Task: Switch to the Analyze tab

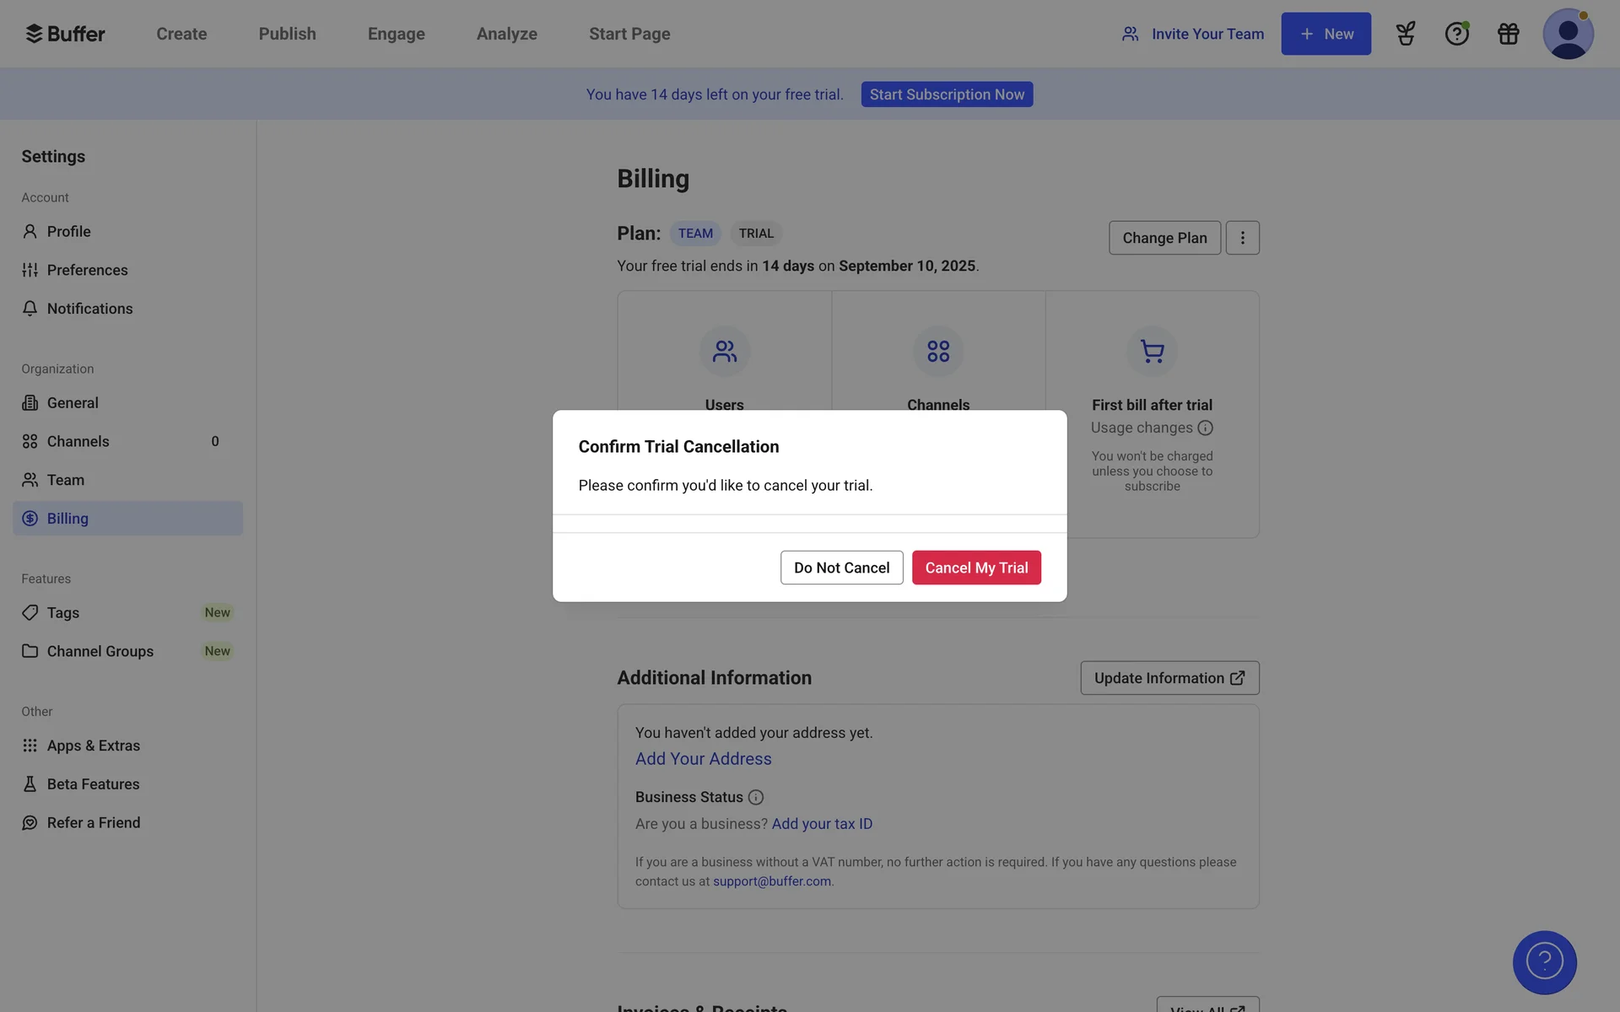Action: tap(506, 34)
